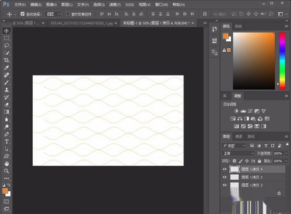This screenshot has width=291, height=214.
Task: Open the layer filter type dropdown
Action: coord(234,145)
